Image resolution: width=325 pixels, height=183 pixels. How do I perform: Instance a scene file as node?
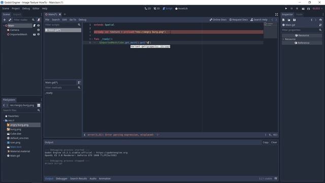pyautogui.click(x=10, y=20)
